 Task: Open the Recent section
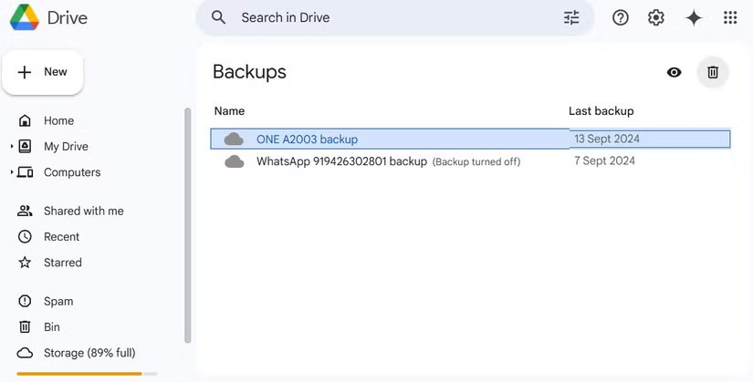[61, 236]
